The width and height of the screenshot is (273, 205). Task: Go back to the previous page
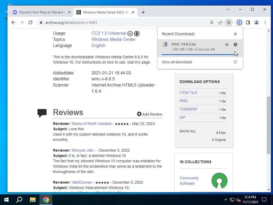click(13, 22)
